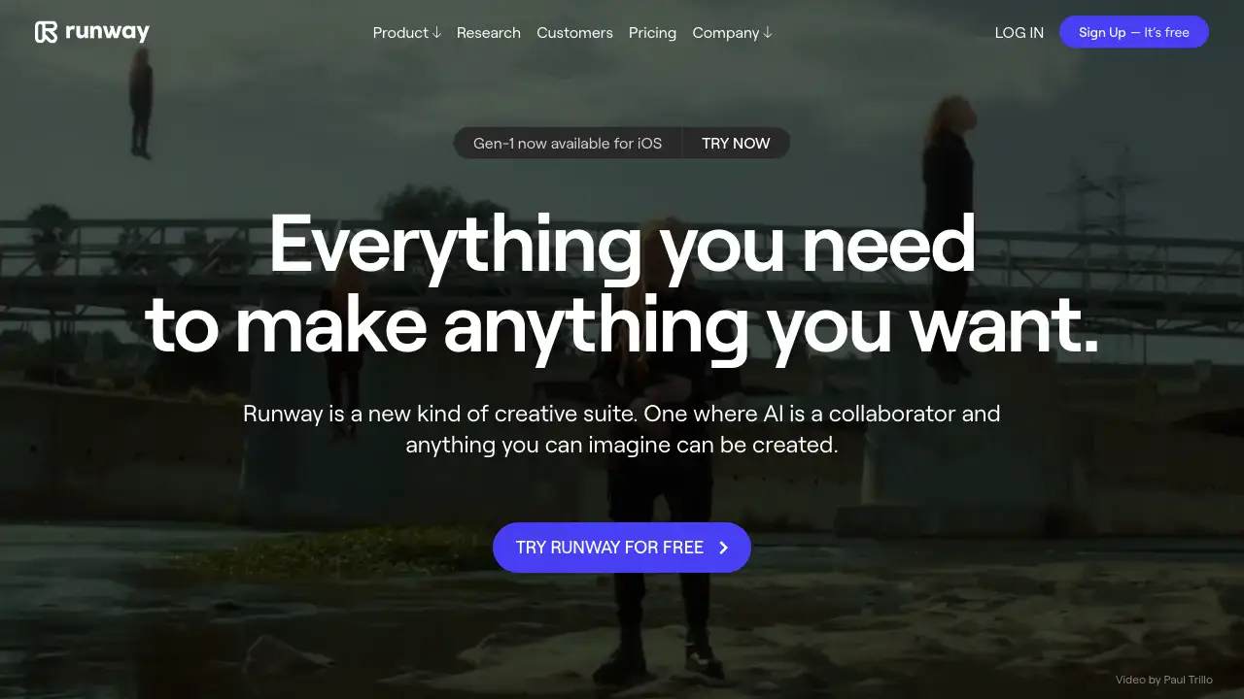This screenshot has height=699, width=1244.
Task: Click TRY NOW in the announcement pill
Action: click(736, 143)
